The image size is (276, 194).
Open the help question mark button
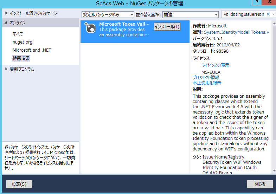[x=257, y=2]
